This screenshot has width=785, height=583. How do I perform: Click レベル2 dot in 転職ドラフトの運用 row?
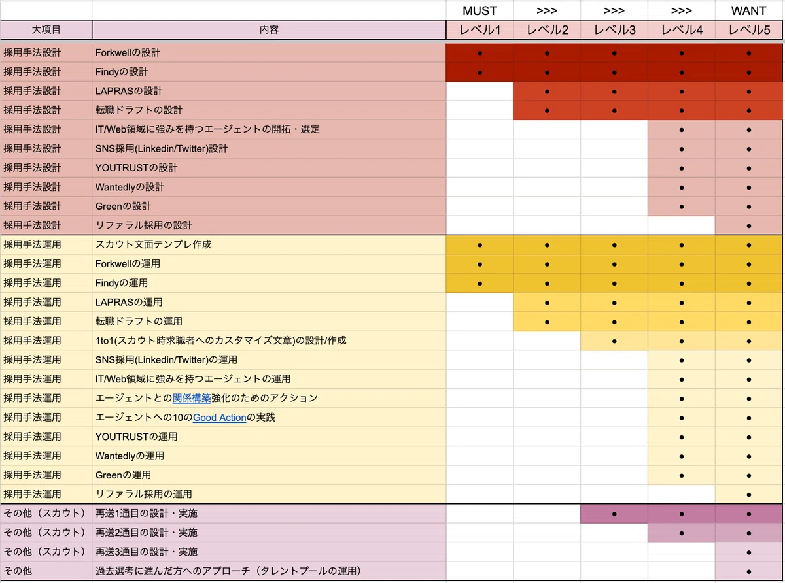tap(547, 322)
